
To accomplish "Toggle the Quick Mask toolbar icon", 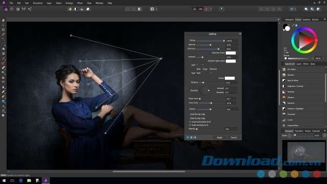I will pos(152,9).
